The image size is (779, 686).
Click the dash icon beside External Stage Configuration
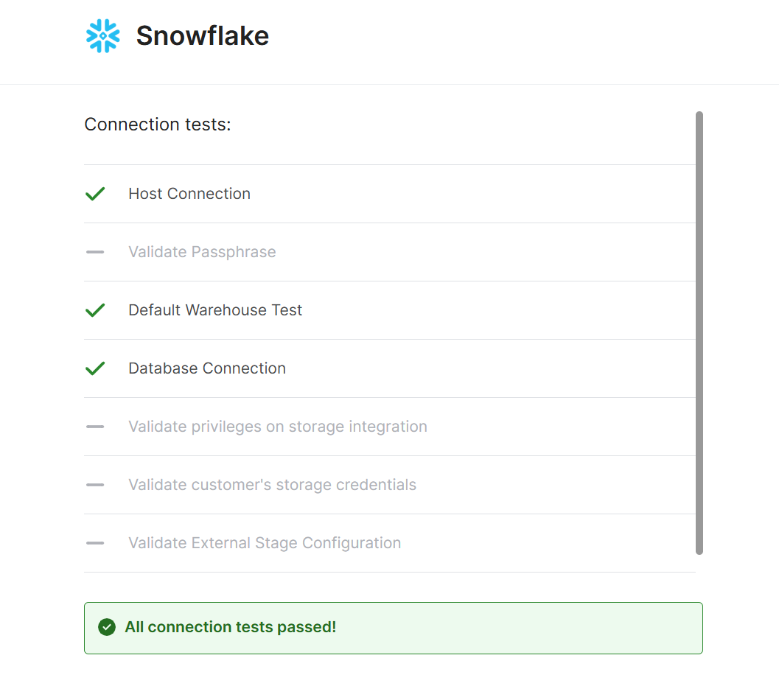pos(95,542)
